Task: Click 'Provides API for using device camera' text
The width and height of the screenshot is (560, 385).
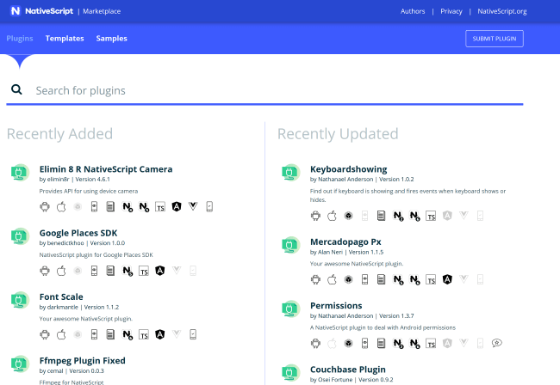Action: click(x=89, y=192)
